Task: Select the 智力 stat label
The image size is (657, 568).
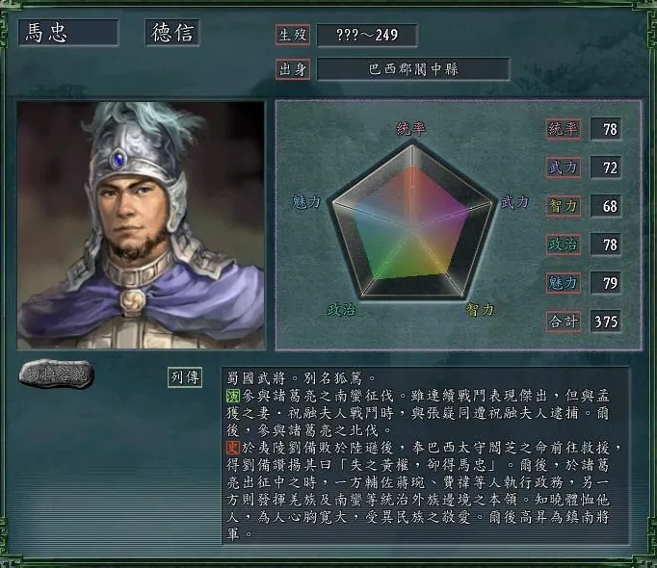Action: coord(564,206)
